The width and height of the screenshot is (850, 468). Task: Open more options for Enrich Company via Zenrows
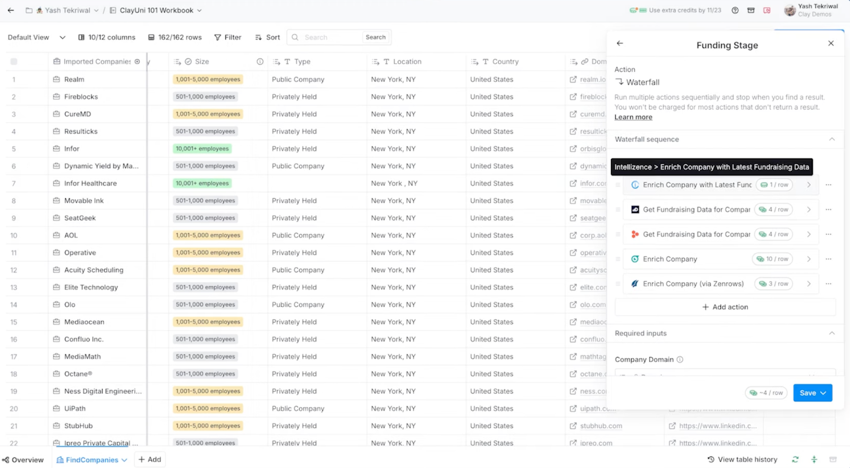(828, 284)
